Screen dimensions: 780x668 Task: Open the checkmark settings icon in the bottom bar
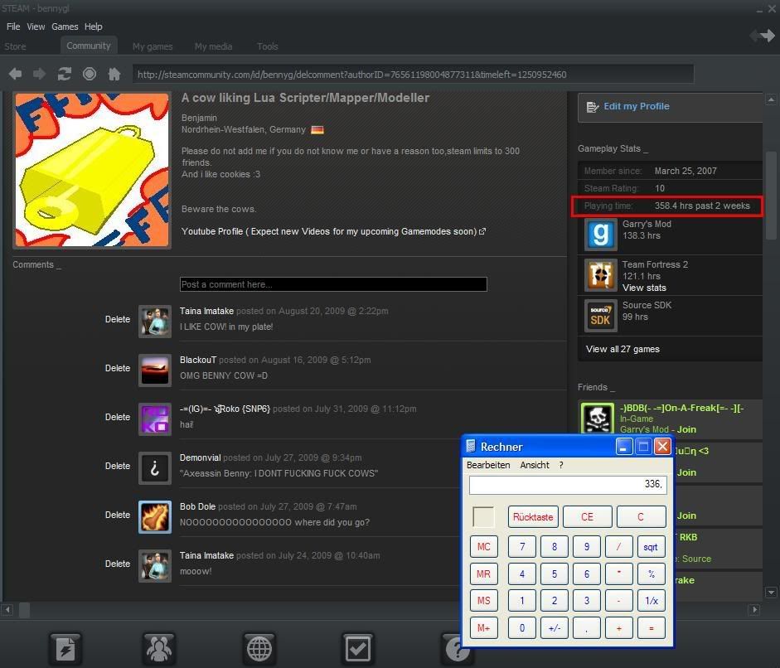click(x=357, y=649)
